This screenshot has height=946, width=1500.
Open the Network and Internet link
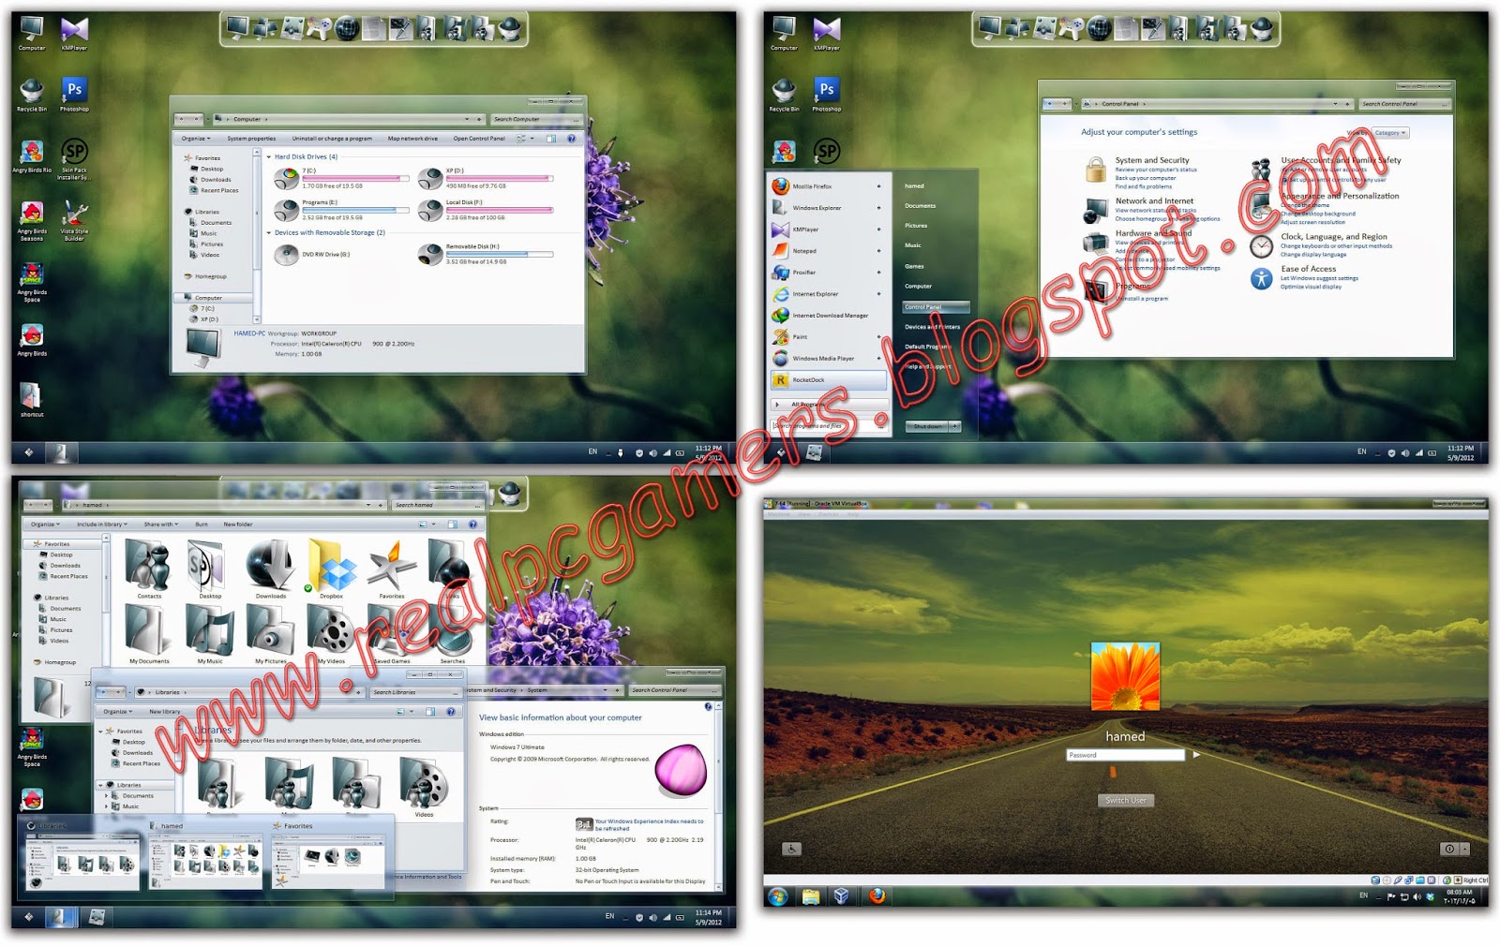(1154, 201)
